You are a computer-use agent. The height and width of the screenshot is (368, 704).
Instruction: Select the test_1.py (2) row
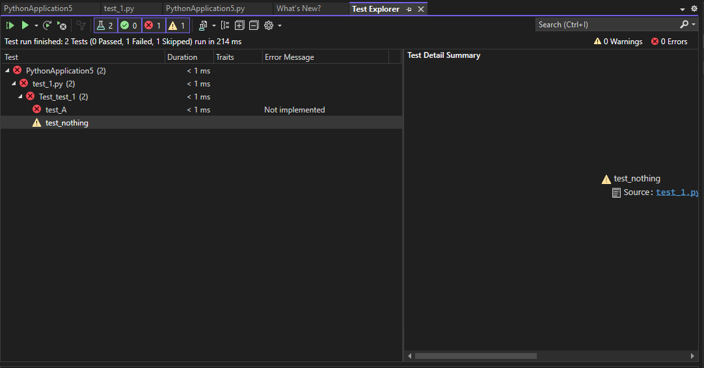tap(201, 83)
